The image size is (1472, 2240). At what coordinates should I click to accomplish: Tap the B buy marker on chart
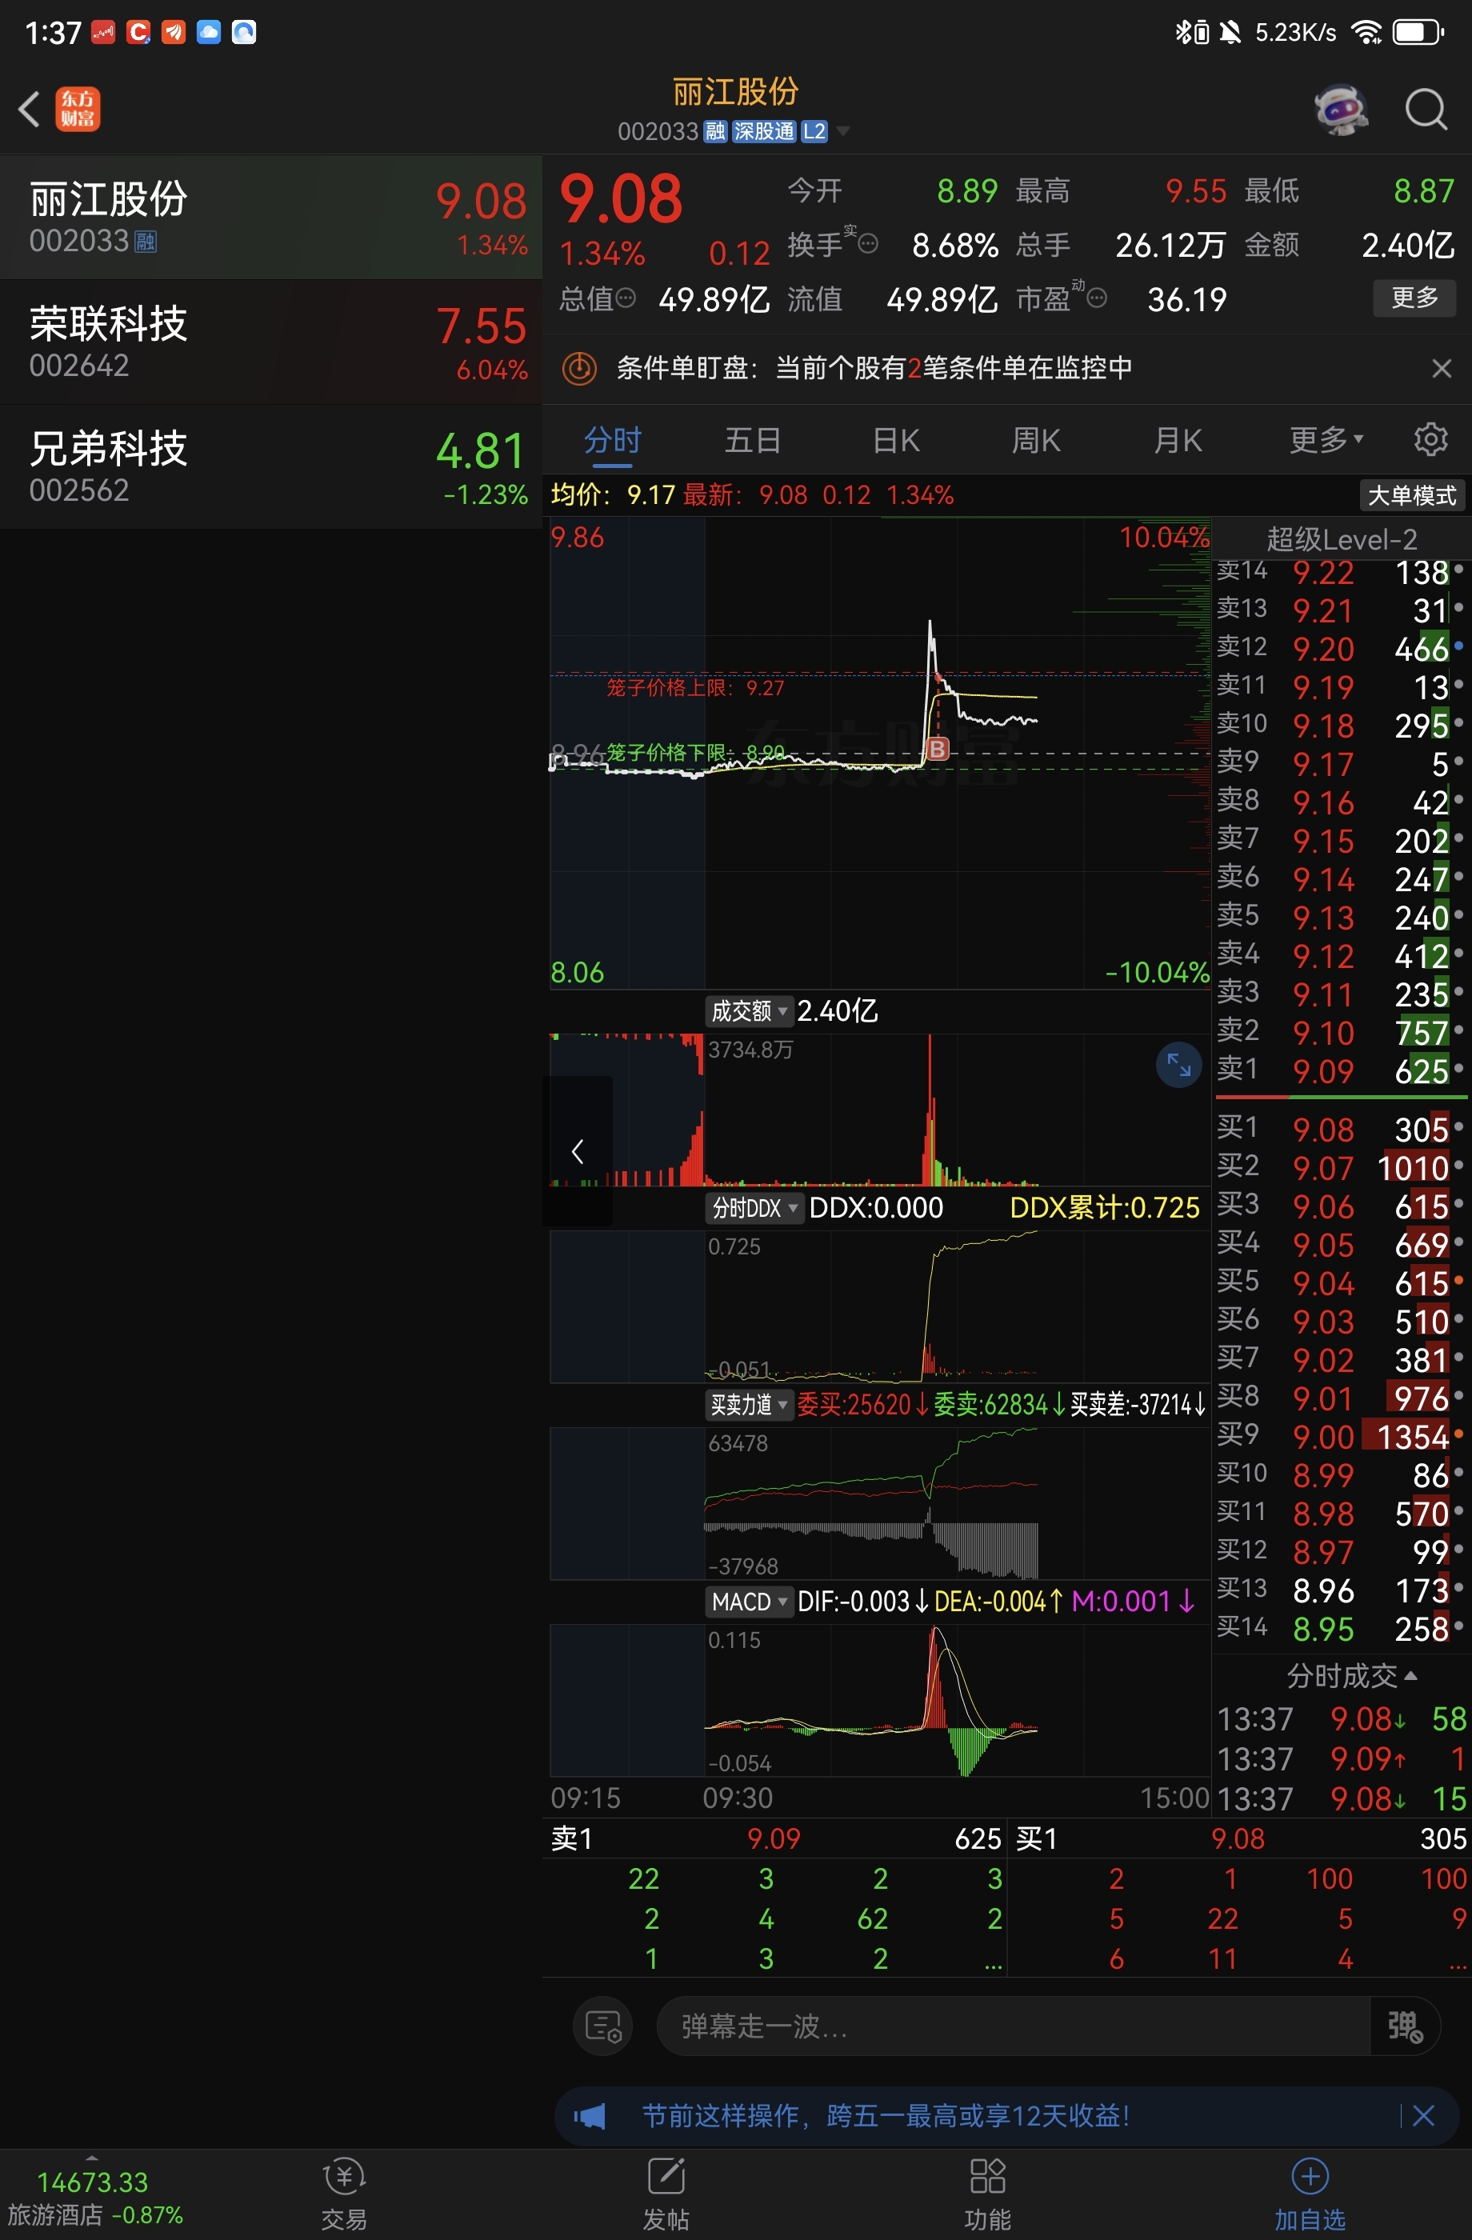click(938, 749)
